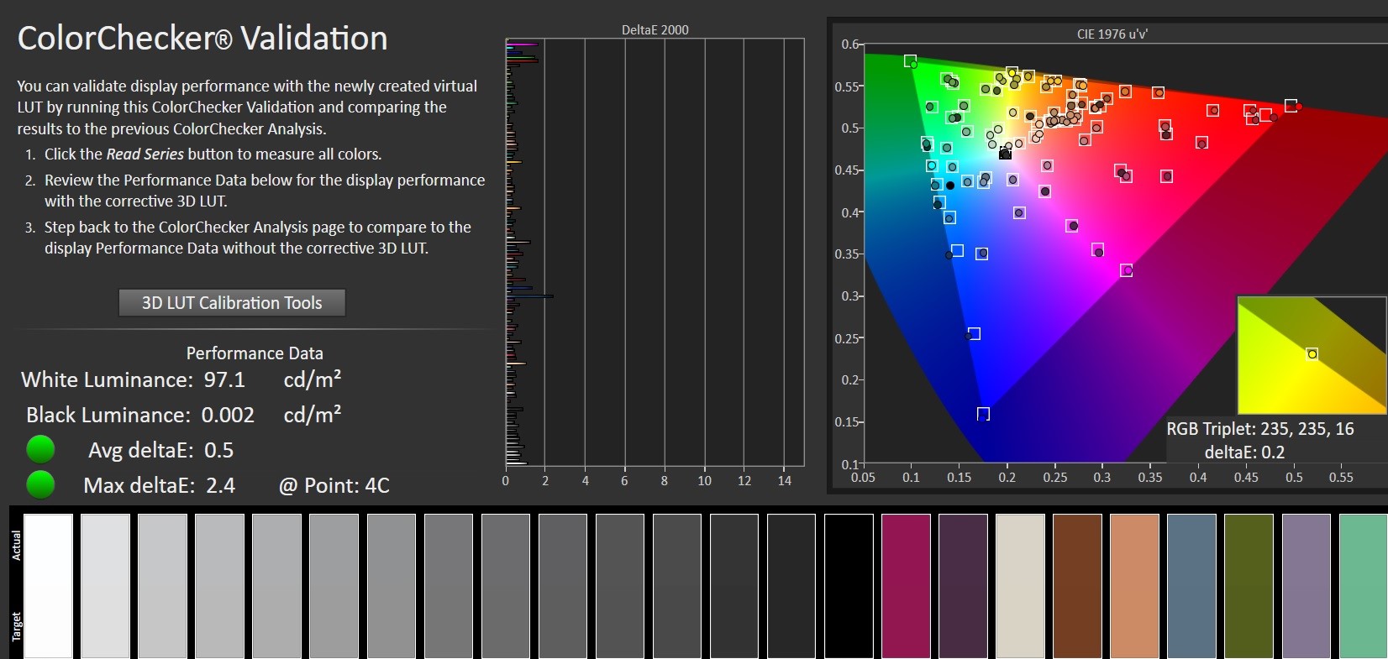The image size is (1388, 659).
Task: Click the longest blue bar in DeltaE 2000 chart
Action: pyautogui.click(x=529, y=296)
